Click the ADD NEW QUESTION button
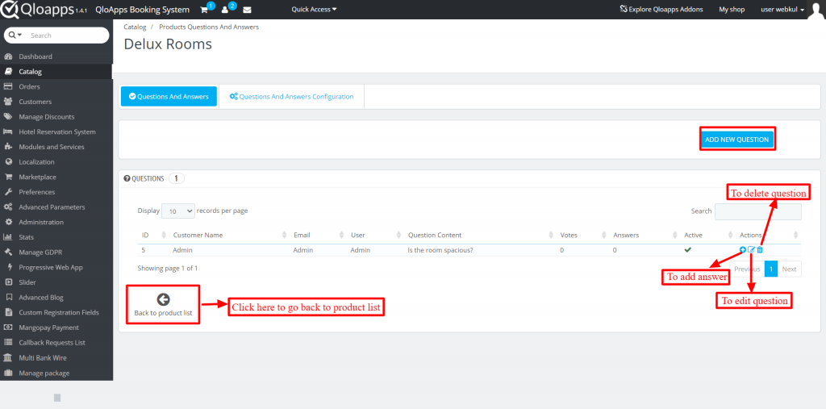 point(737,140)
